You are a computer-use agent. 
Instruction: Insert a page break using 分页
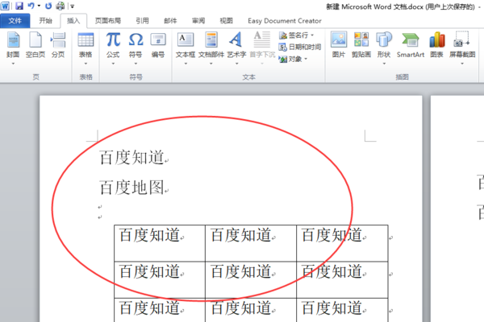coord(58,45)
